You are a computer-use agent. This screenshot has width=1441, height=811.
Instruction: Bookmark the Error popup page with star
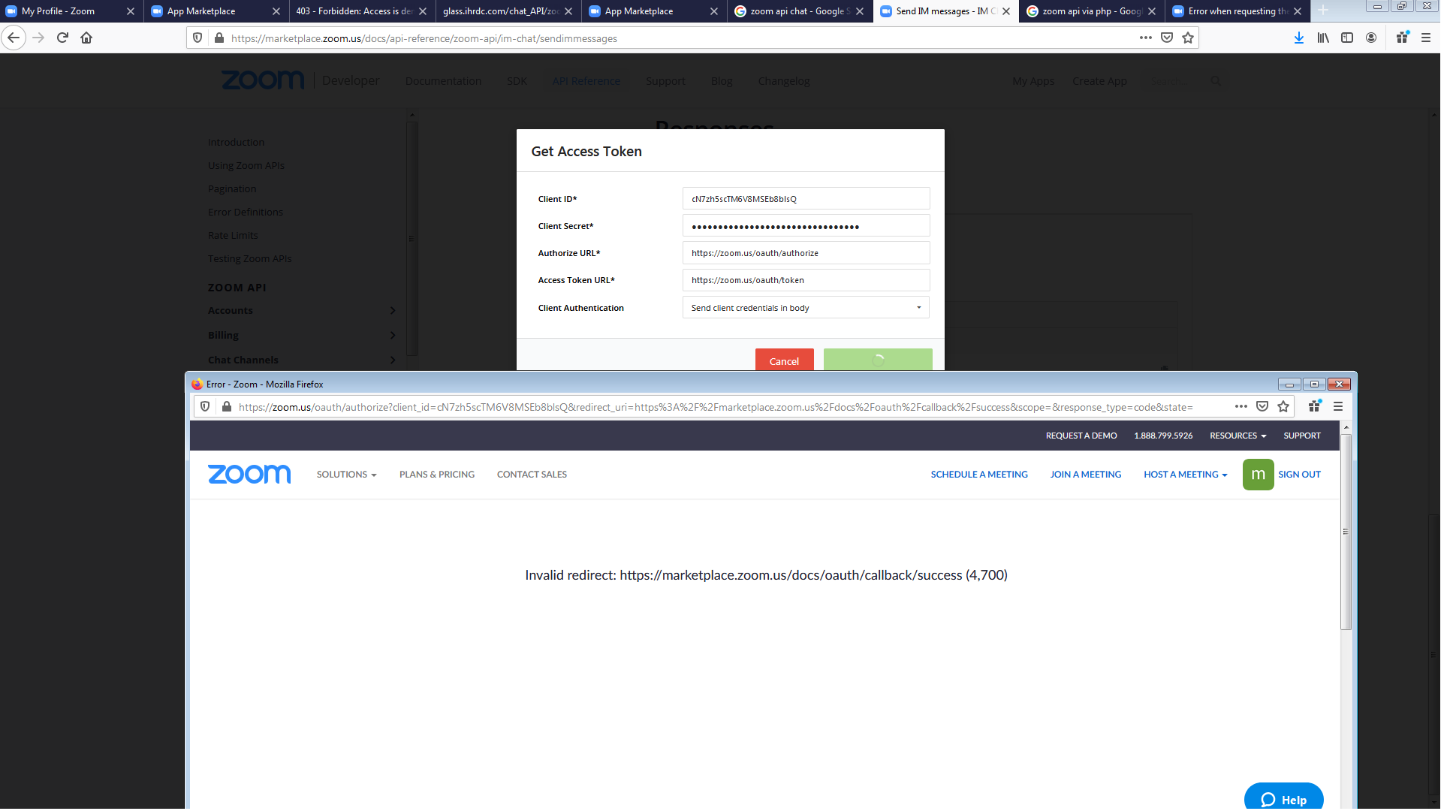point(1283,406)
